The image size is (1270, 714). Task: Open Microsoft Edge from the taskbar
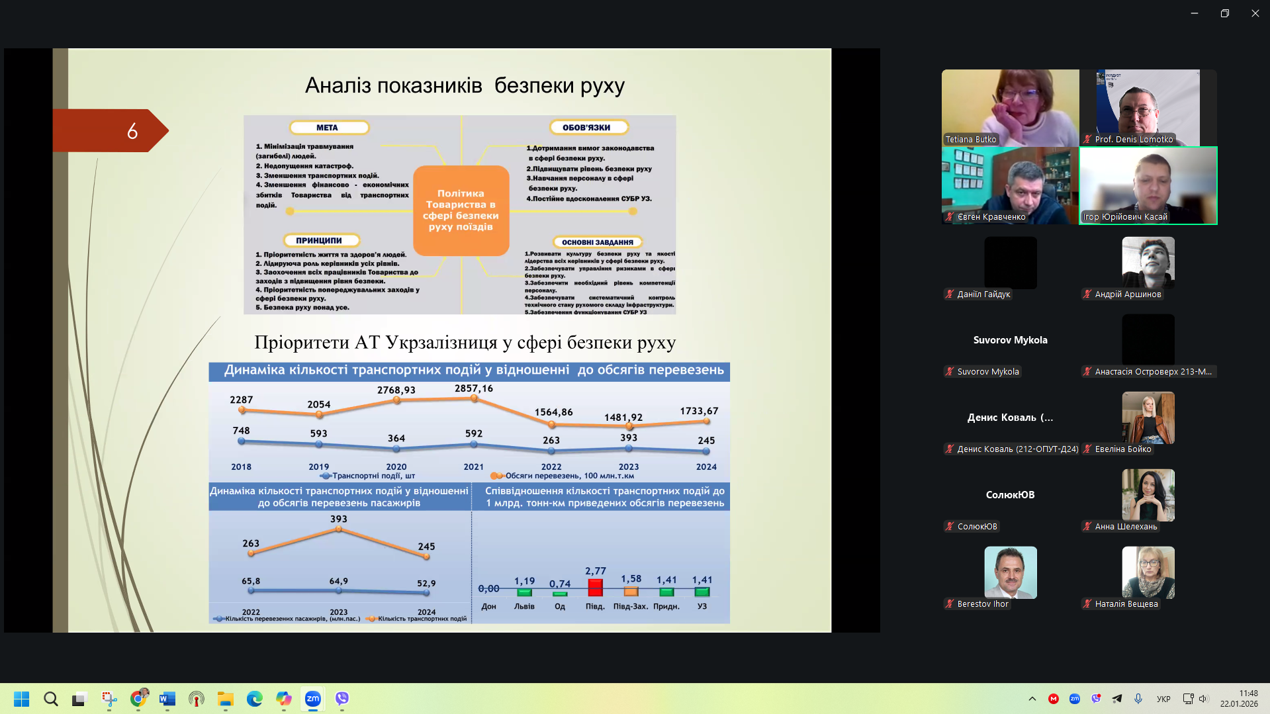[x=254, y=699]
